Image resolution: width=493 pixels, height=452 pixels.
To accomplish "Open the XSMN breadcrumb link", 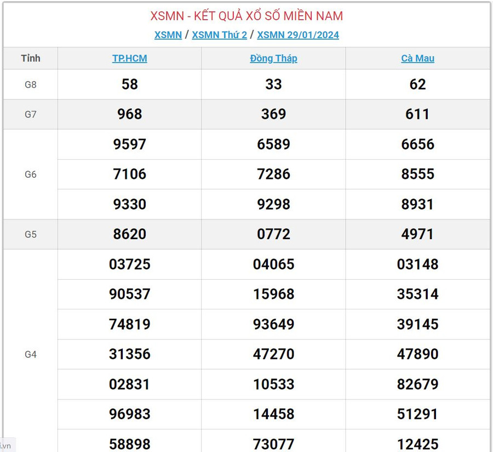I will pyautogui.click(x=168, y=35).
